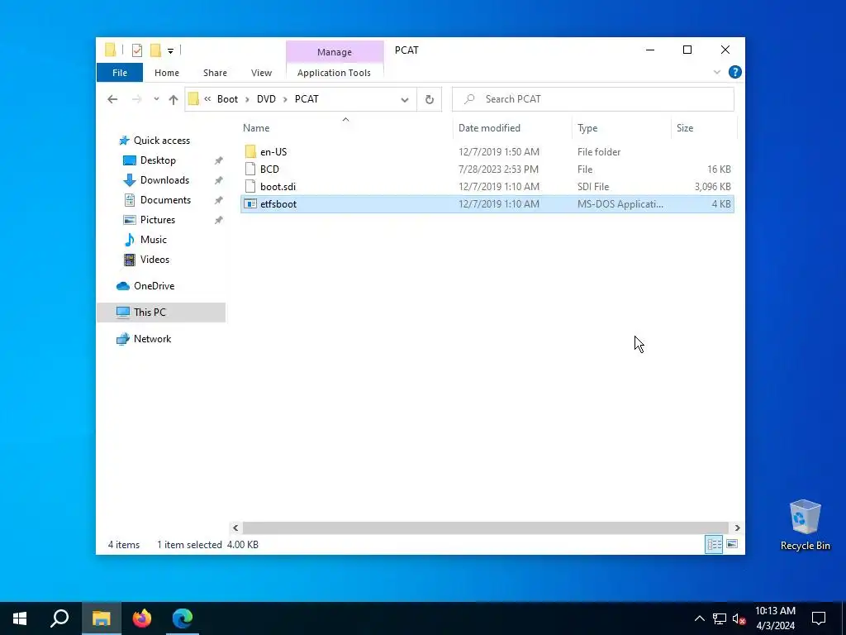The height and width of the screenshot is (635, 846).
Task: Open Network in navigation pane
Action: click(152, 338)
